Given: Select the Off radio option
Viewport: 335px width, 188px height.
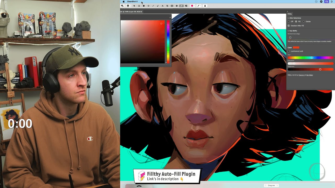Looking at the screenshot, I should pos(289,21).
